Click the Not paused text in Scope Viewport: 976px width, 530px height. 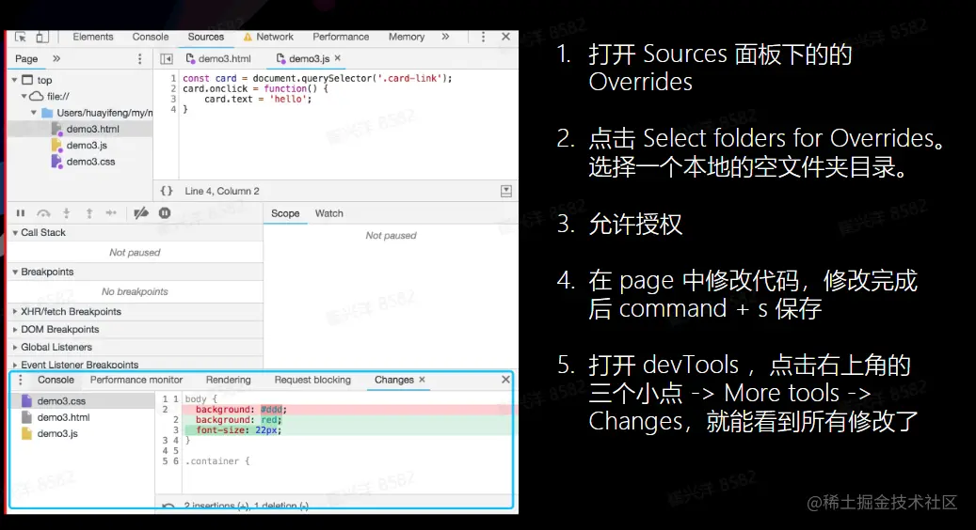391,236
